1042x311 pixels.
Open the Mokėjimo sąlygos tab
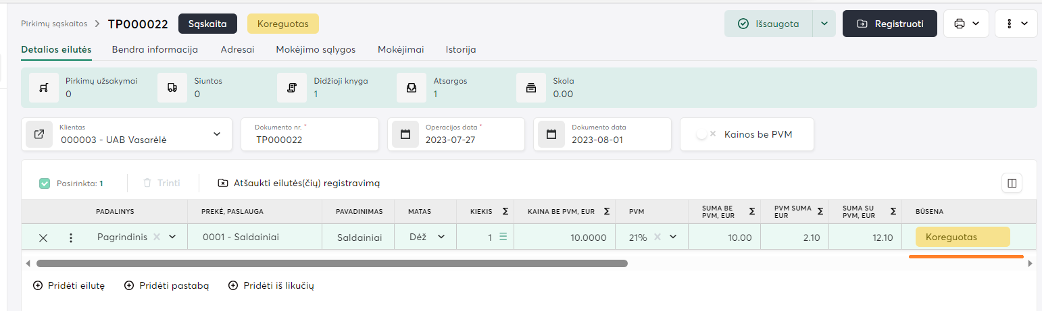click(x=316, y=49)
